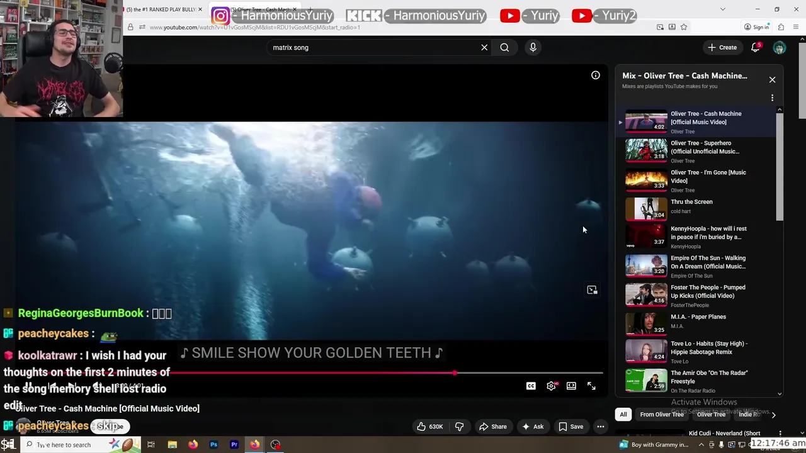Show the info card icon on the video

tap(595, 75)
